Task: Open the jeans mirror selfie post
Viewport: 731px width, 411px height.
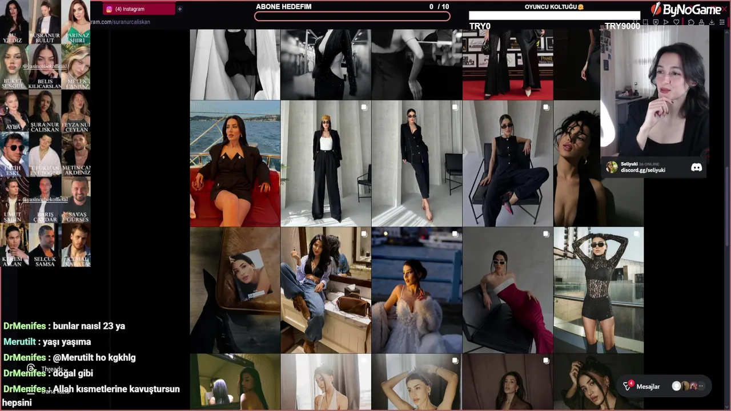Action: [x=326, y=290]
